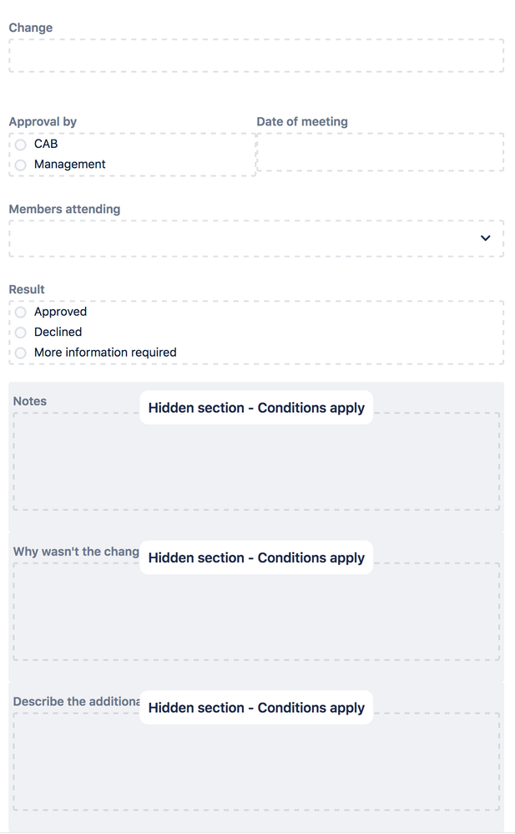
Task: Select the Declined result option
Action: (20, 332)
